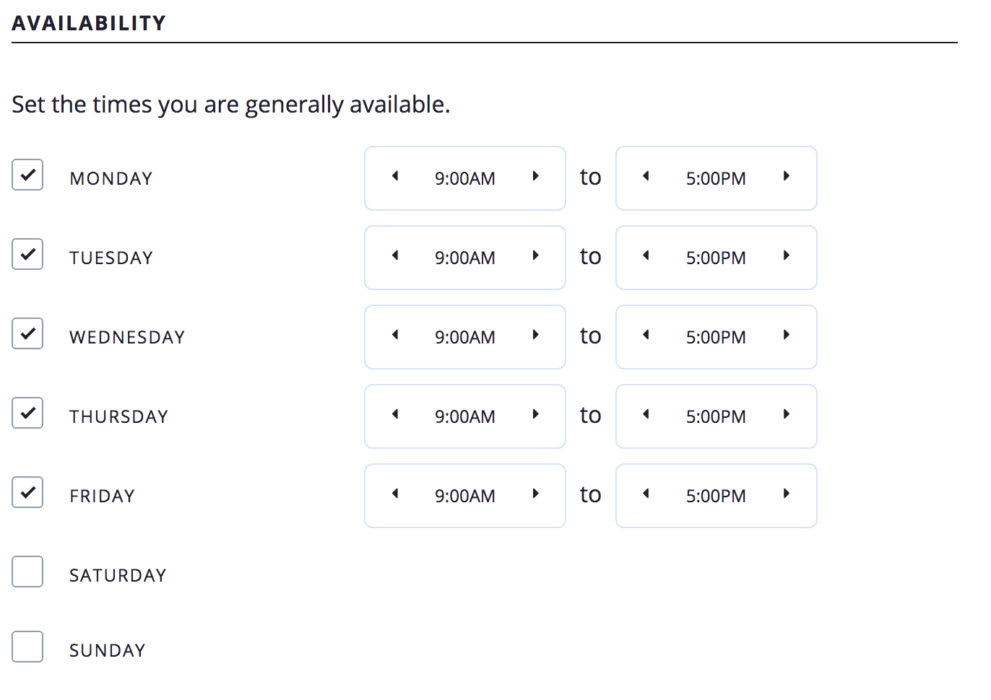Click Monday end time left arrow
The height and width of the screenshot is (700, 991).
(x=646, y=176)
